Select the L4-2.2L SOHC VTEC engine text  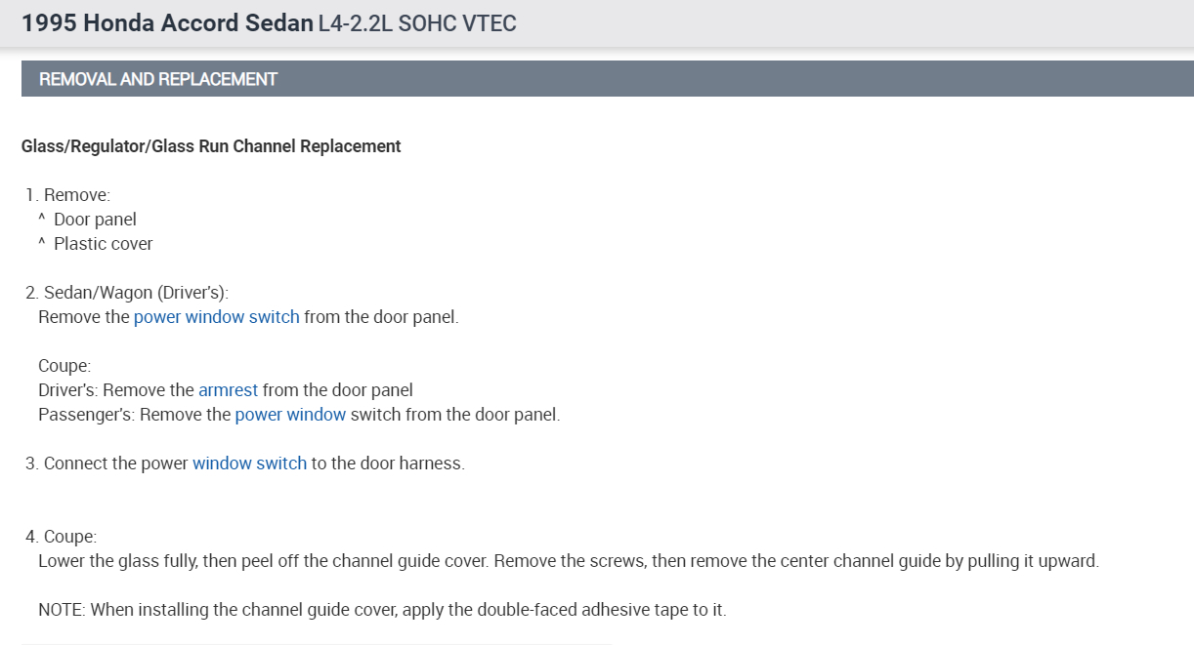(x=417, y=23)
